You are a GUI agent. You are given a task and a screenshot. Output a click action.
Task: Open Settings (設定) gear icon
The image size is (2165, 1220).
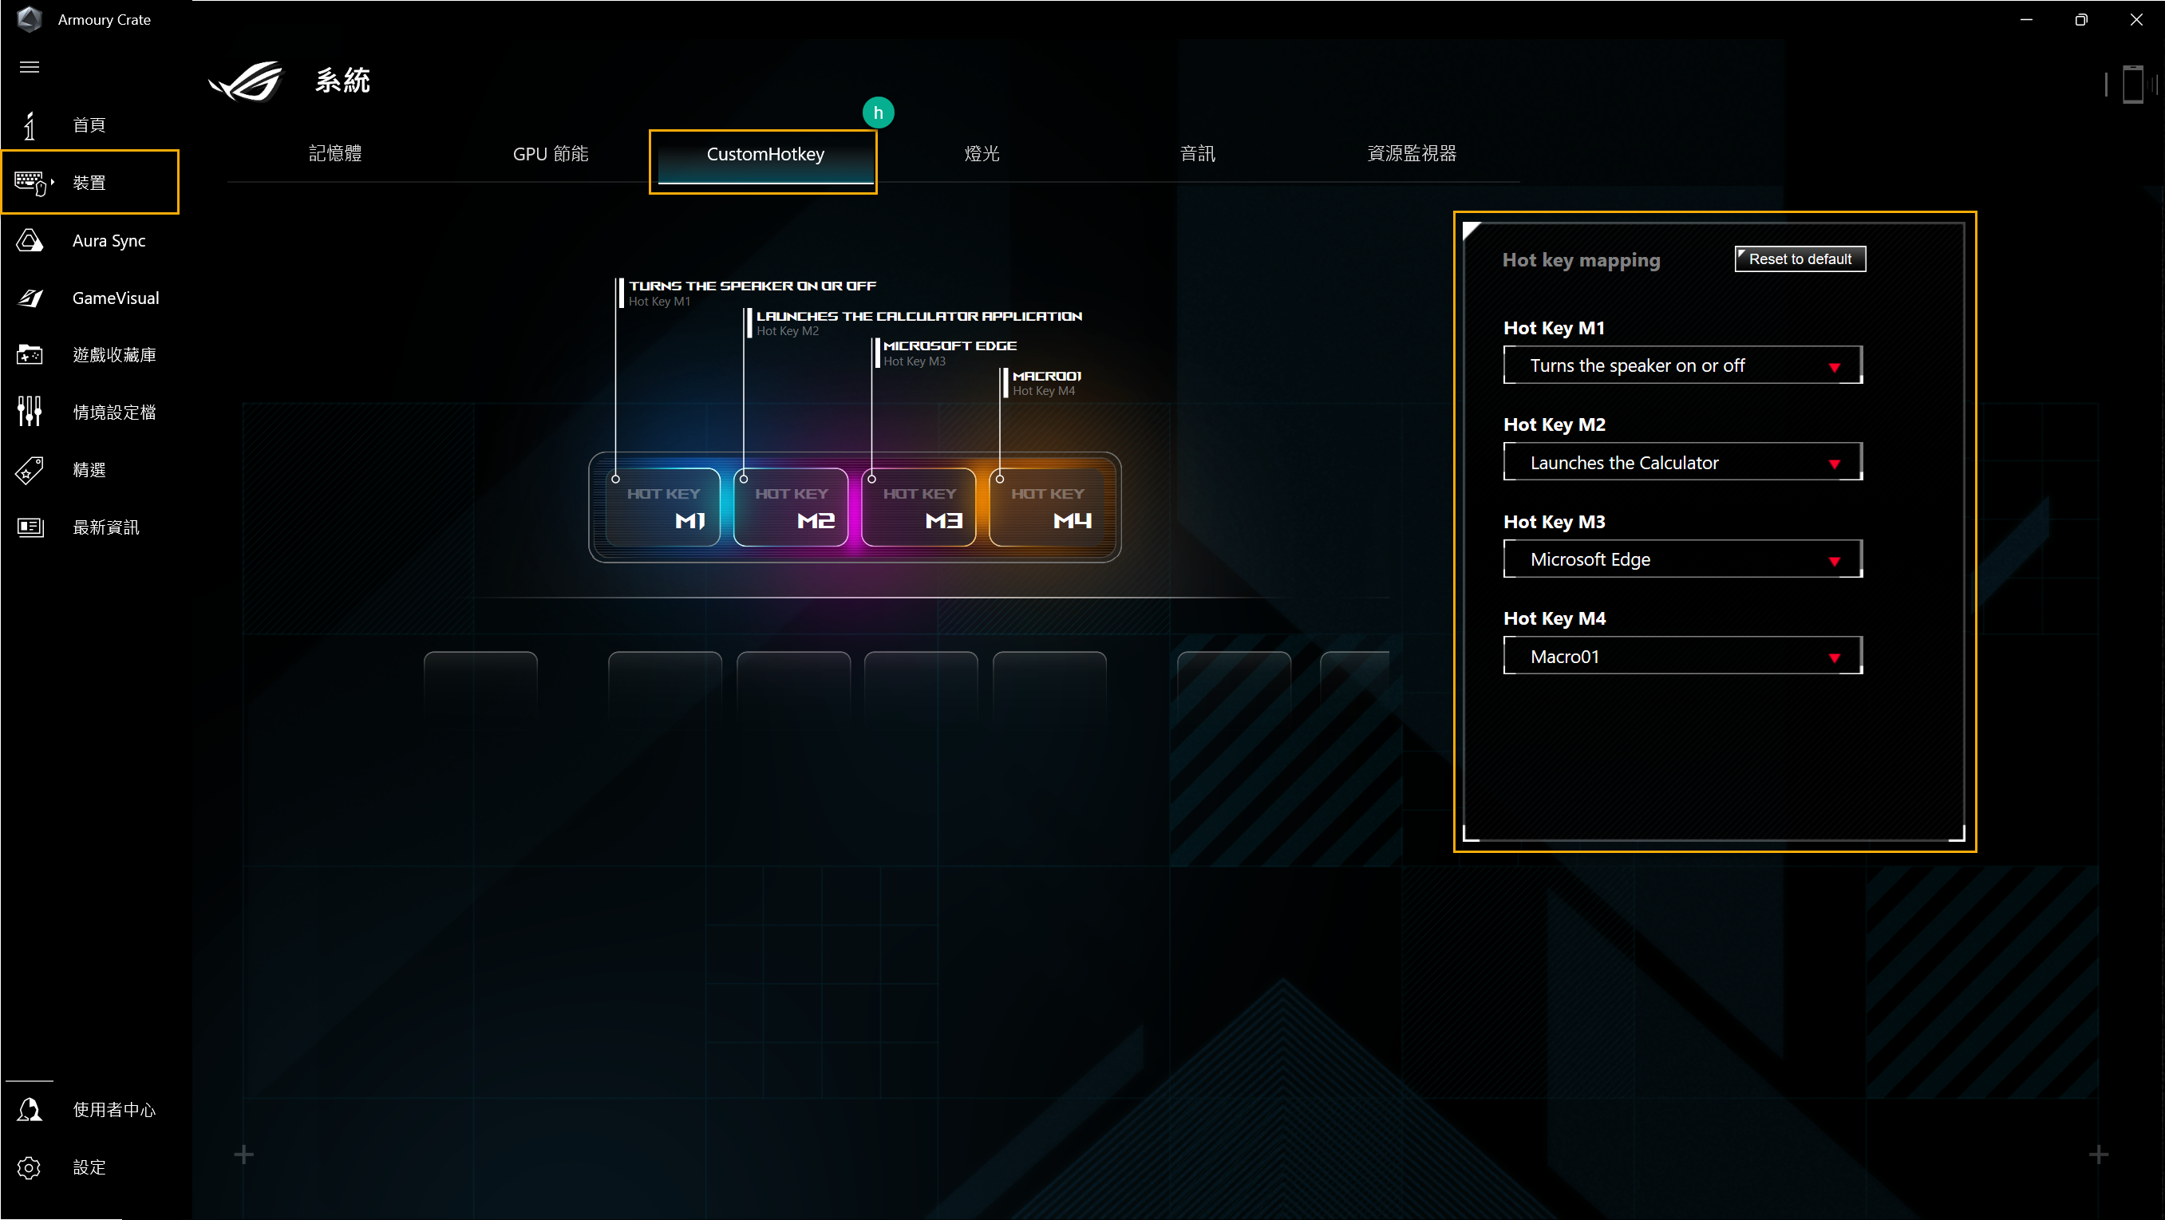[30, 1167]
